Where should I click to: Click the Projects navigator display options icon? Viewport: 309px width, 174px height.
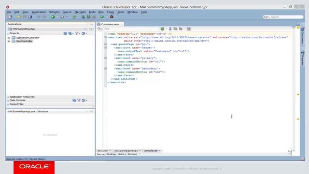point(84,33)
